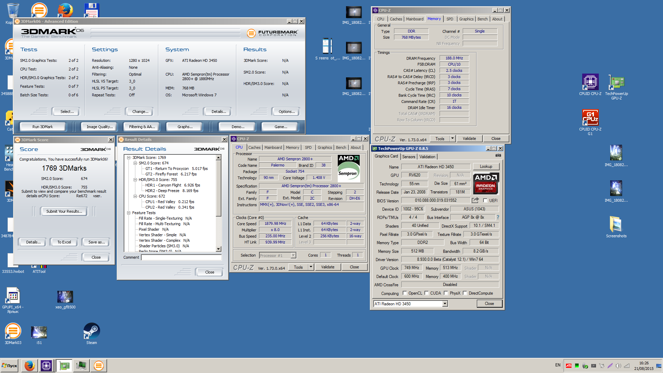Collapse the 3DMark Score tree node
This screenshot has width=663, height=373.
[128, 157]
